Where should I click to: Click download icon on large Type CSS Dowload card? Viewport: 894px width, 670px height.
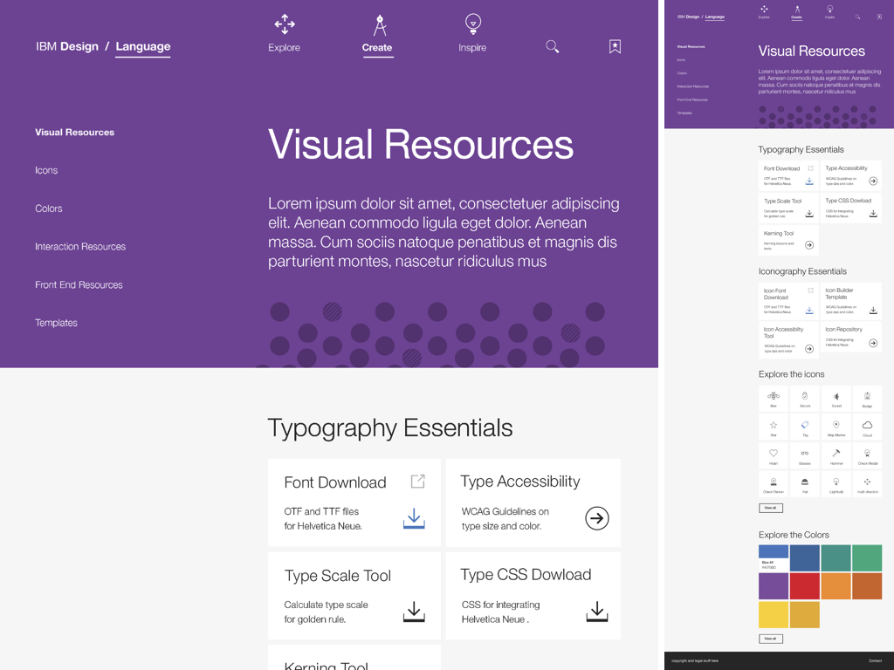(x=597, y=612)
